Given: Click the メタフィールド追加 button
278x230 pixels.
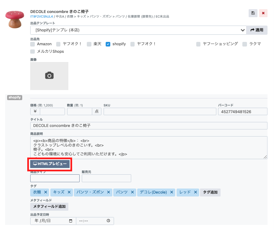Looking at the screenshot, I should coord(49,207).
